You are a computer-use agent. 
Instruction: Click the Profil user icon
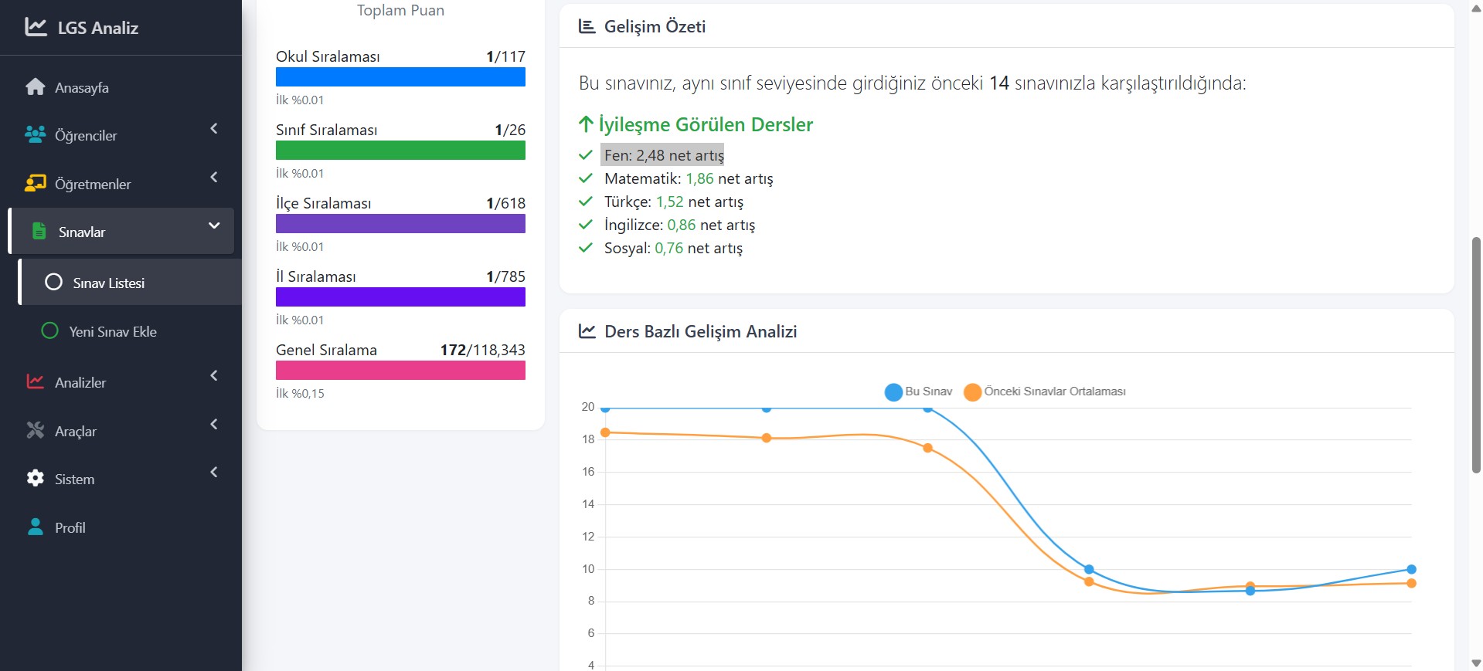coord(36,527)
